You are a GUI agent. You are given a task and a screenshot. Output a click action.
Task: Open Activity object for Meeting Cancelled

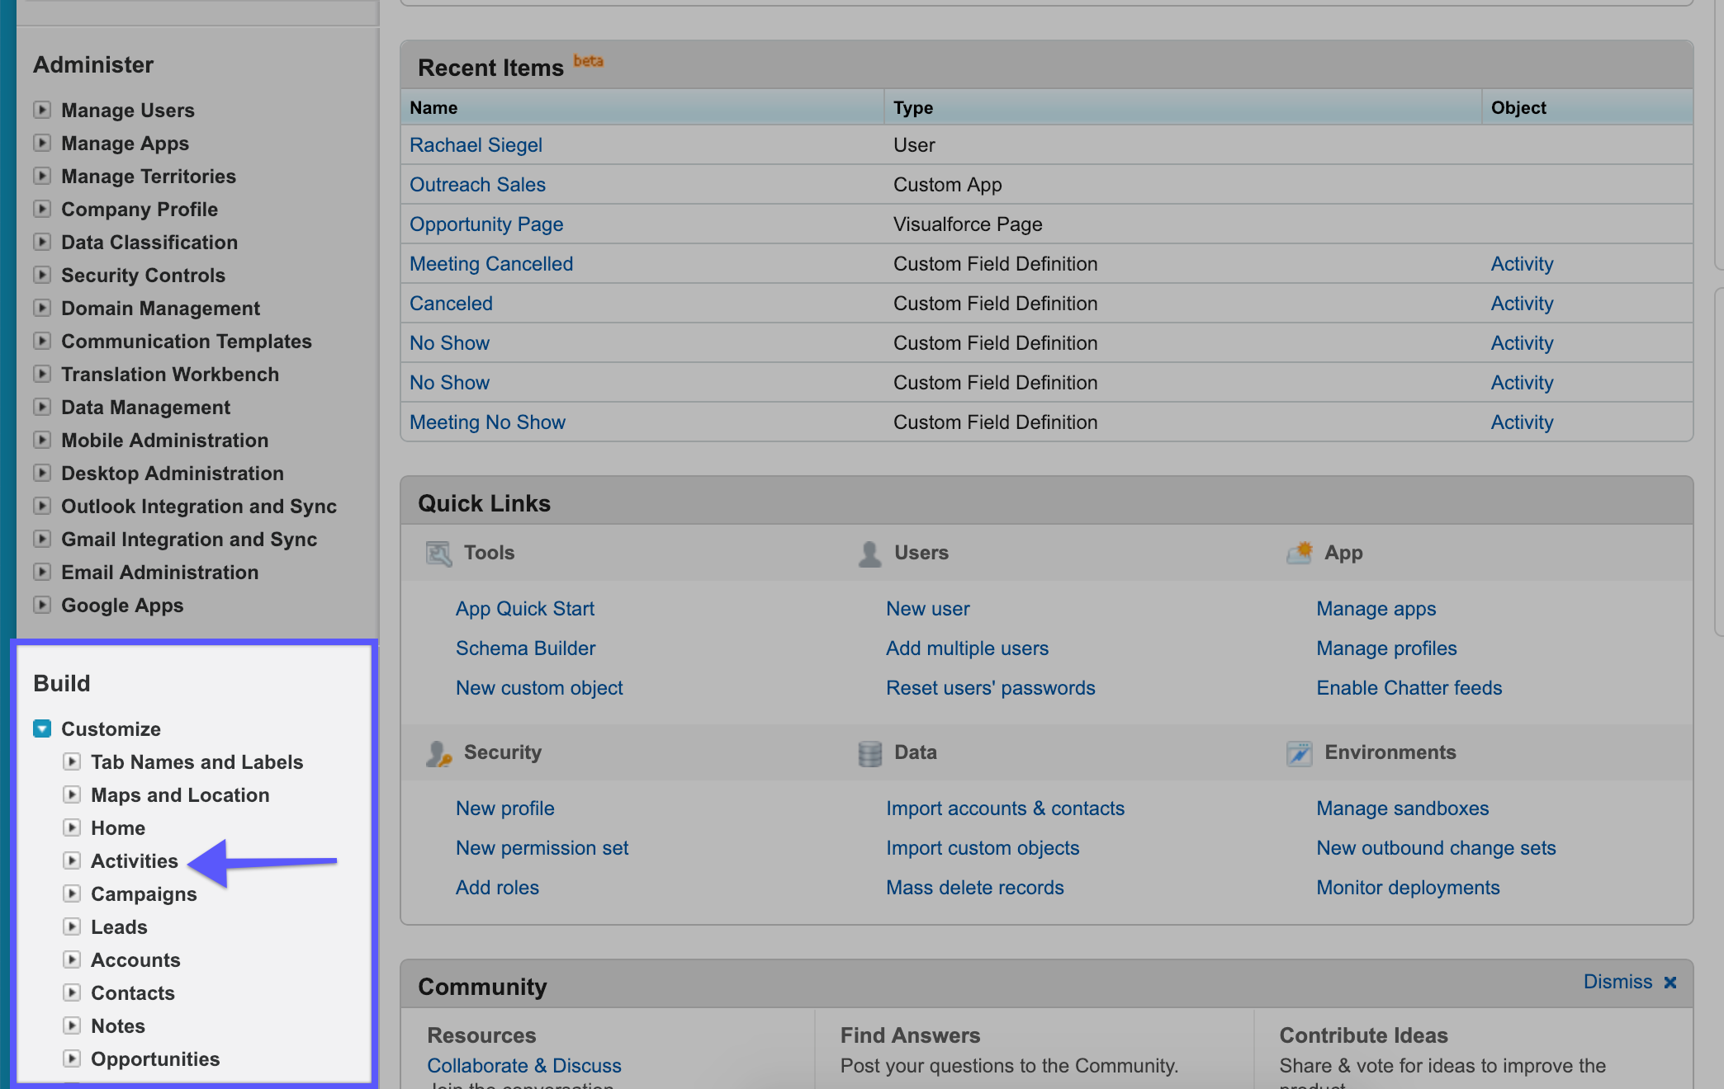click(1522, 263)
